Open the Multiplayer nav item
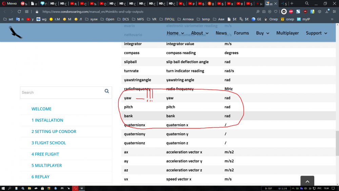This screenshot has height=191, width=339. coord(287,33)
